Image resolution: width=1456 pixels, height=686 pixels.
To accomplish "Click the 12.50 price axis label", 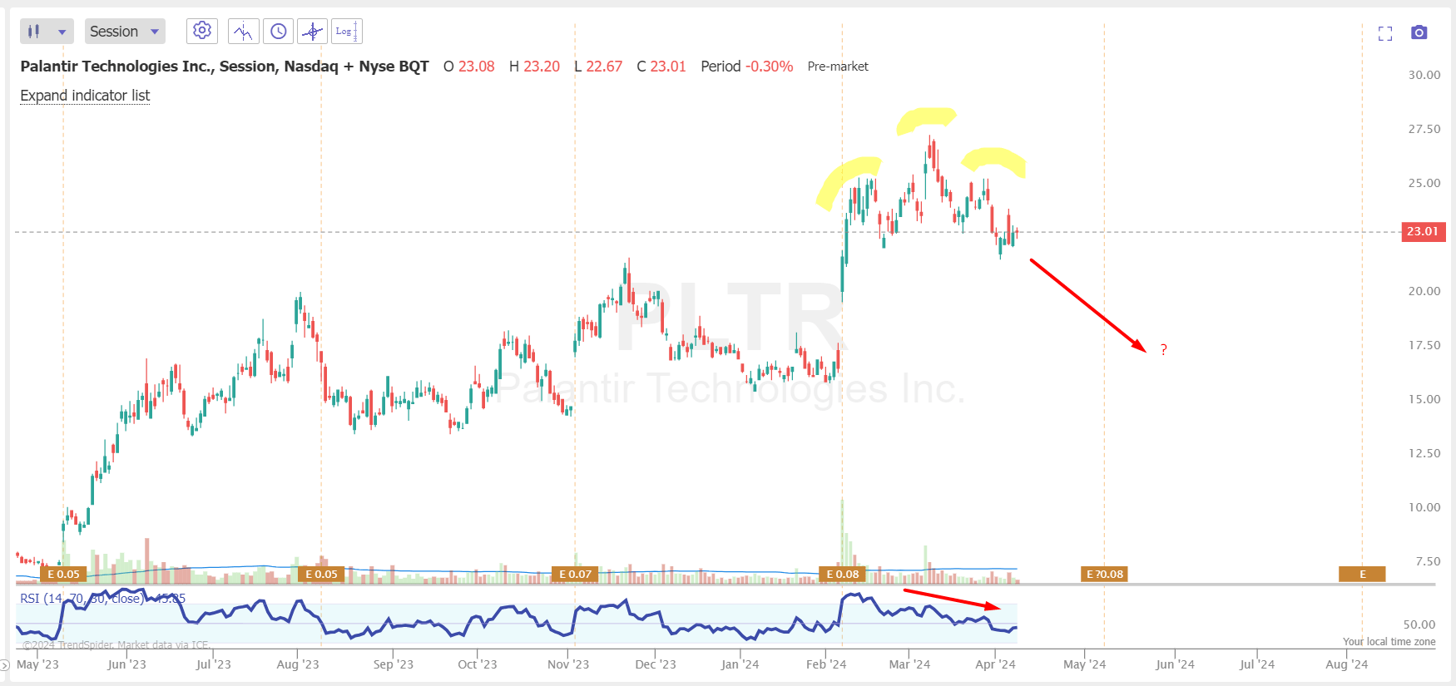I will [x=1424, y=453].
